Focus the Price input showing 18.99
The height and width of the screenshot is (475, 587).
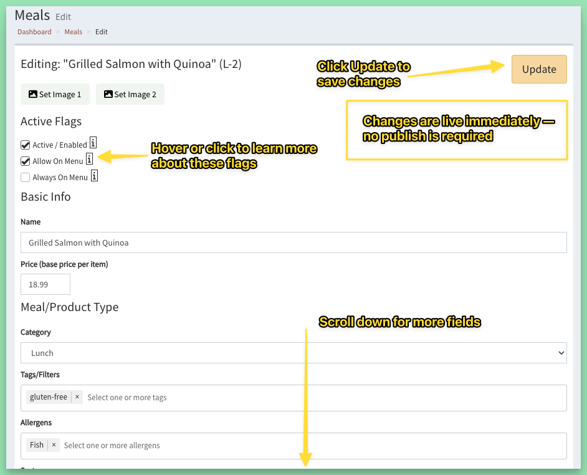tap(45, 284)
